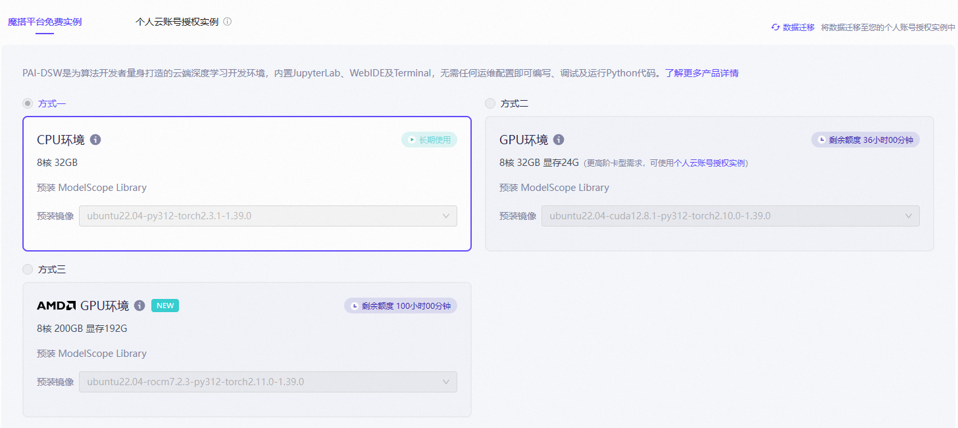
Task: Select the 方式一 radio button
Action: (28, 103)
